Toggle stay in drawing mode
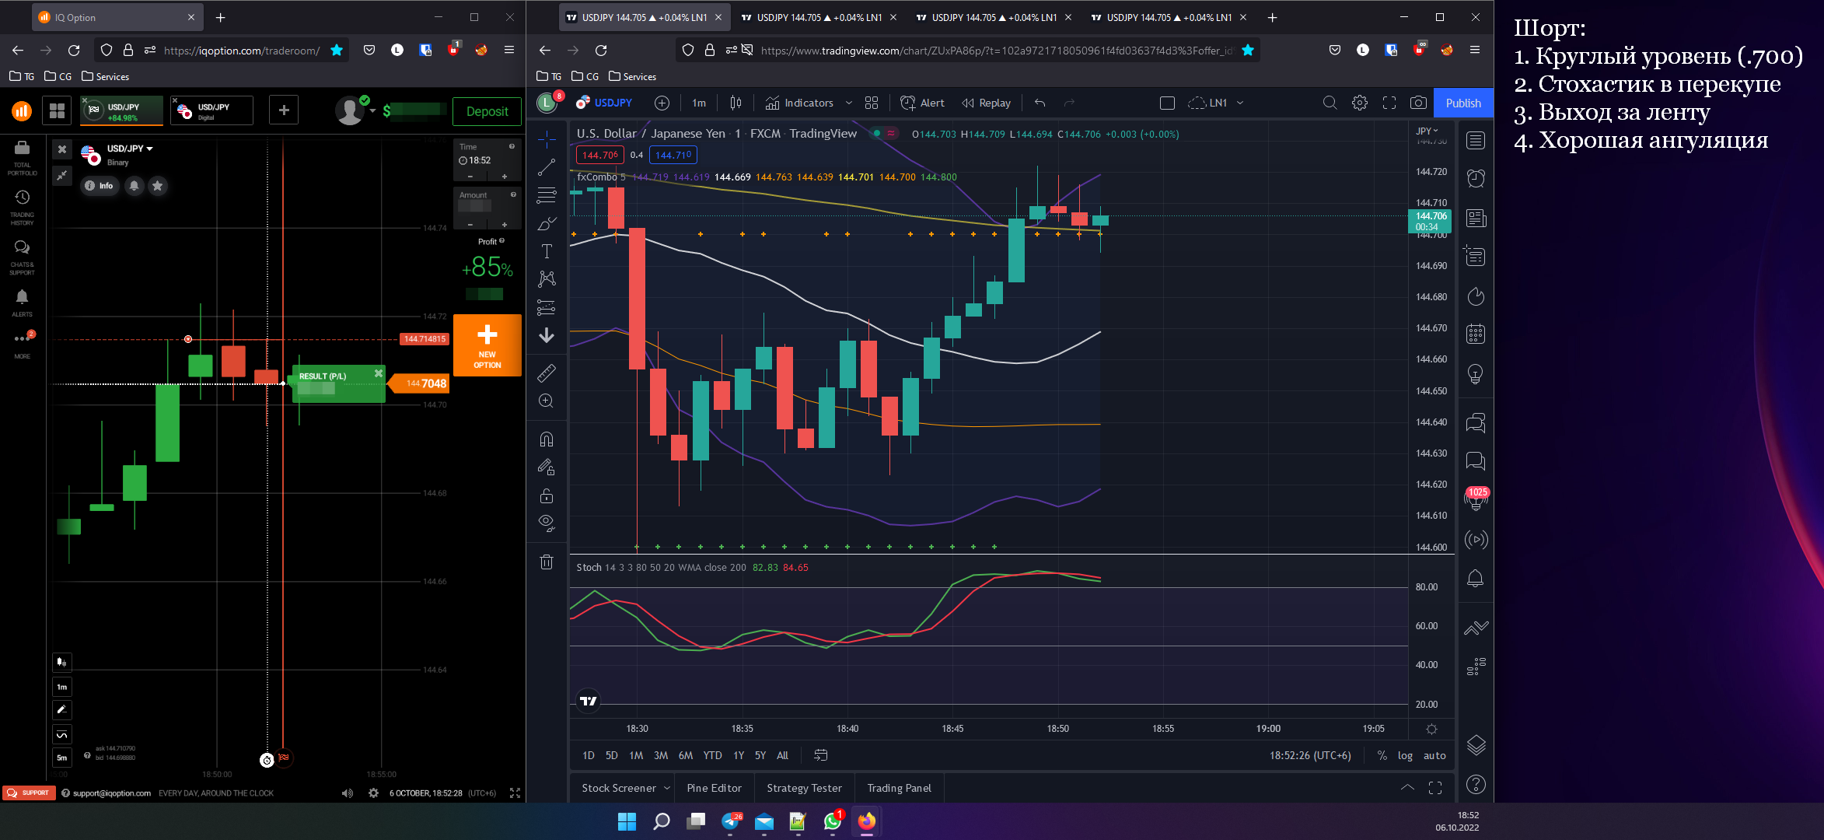Viewport: 1824px width, 840px height. (x=547, y=467)
